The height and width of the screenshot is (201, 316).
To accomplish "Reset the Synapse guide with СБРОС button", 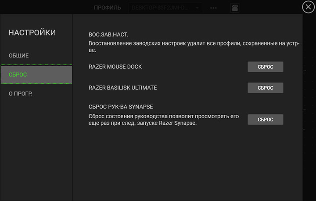I will [x=265, y=120].
